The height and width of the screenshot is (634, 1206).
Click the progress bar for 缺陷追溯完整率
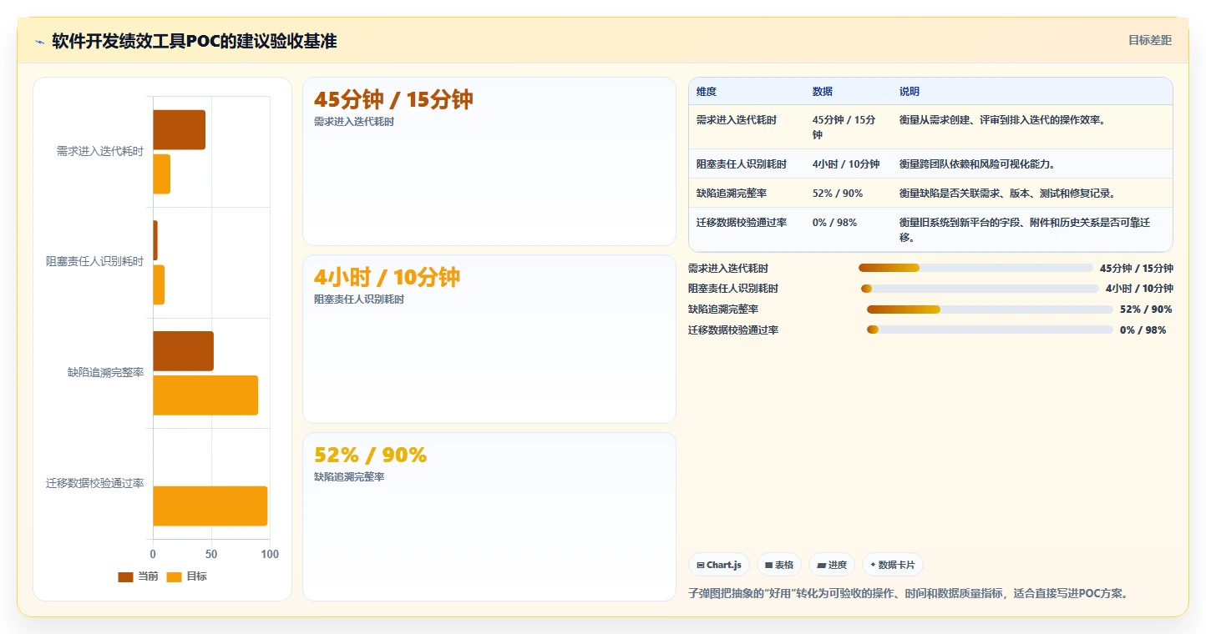click(x=990, y=309)
